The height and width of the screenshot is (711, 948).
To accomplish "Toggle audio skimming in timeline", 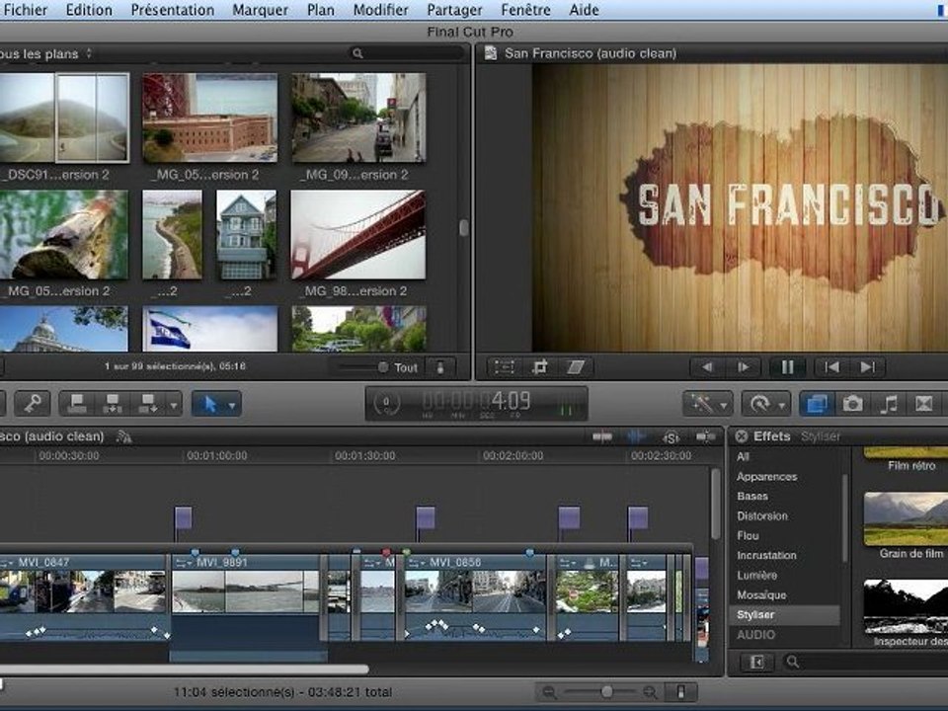I will click(636, 436).
